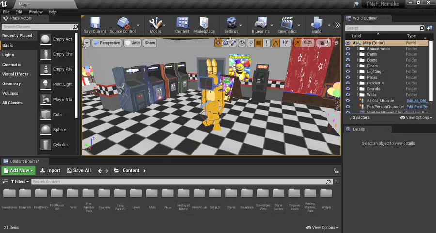
Task: Click the add folder icon in World Outliner
Action: (430, 28)
